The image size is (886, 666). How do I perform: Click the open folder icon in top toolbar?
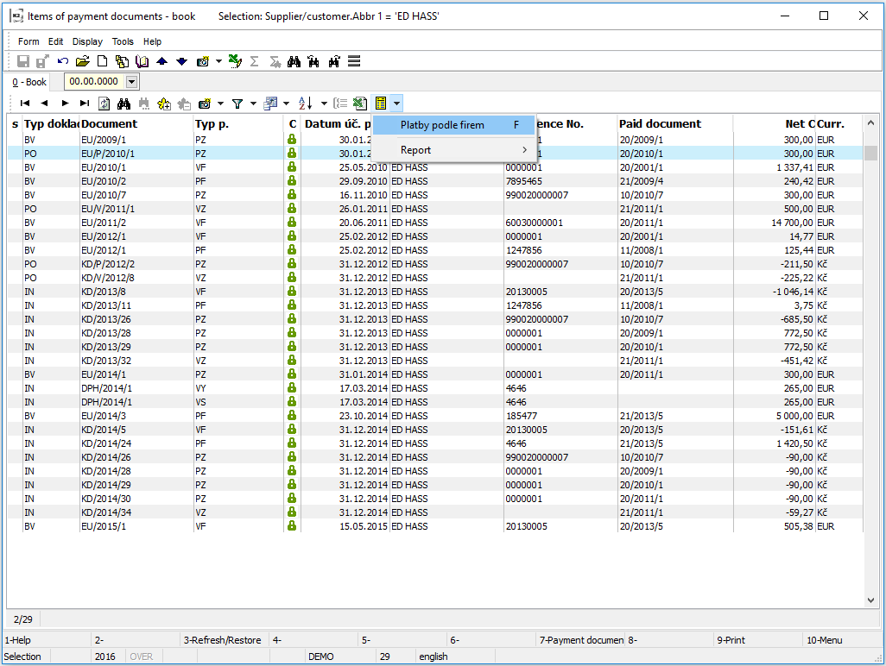[x=83, y=61]
